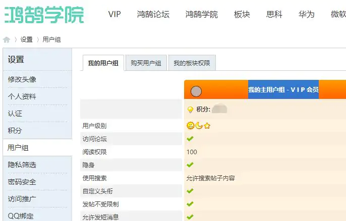346x221 pixels.
Task: Click the lightbulb icon beside 积分
Action: 190,109
